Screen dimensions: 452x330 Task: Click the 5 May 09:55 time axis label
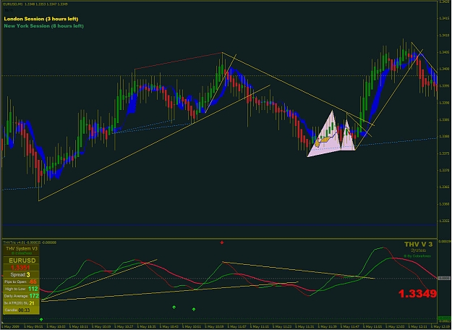pos(34,326)
